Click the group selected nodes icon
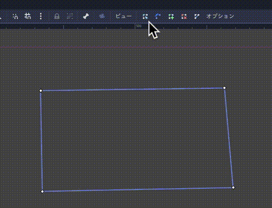Viewport: 272px width, 208px height. click(x=70, y=16)
